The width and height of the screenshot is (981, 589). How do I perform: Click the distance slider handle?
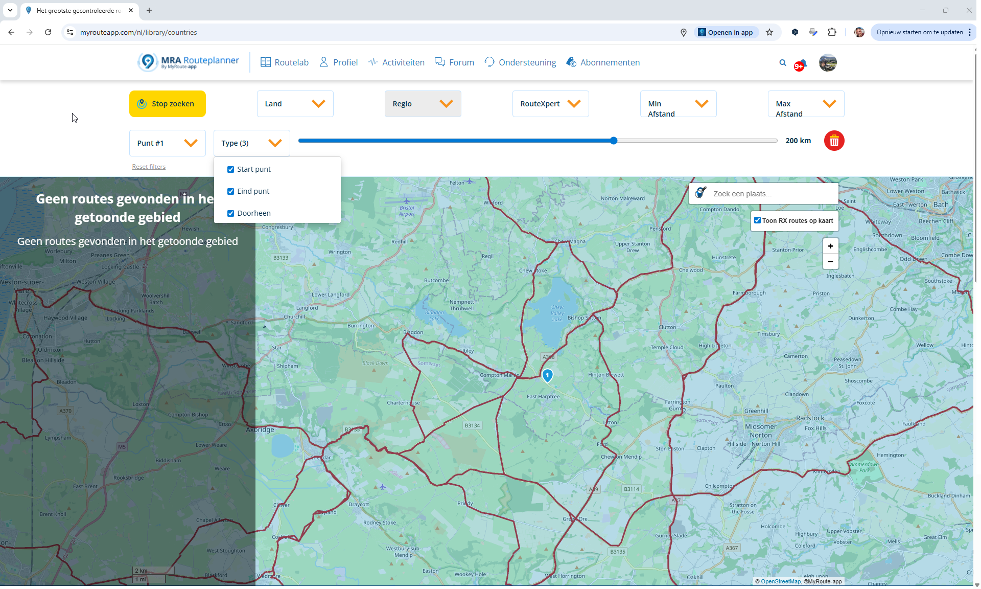(x=614, y=141)
